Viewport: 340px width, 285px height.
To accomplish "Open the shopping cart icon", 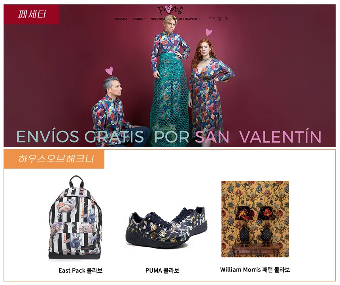I will (x=212, y=19).
